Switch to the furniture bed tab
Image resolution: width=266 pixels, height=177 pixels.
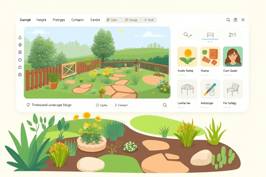[210, 35]
